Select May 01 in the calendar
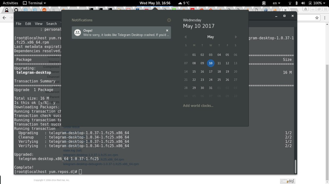 [194, 55]
